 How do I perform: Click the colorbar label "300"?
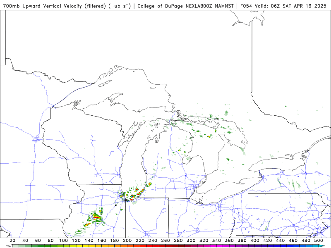tap(191, 241)
